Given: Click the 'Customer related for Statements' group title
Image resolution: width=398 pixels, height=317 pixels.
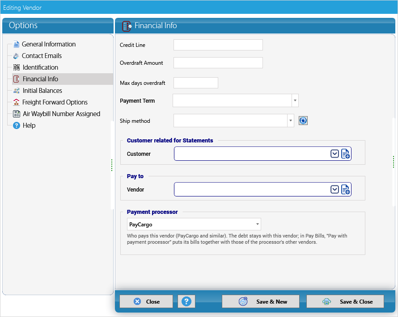Looking at the screenshot, I should 170,141.
